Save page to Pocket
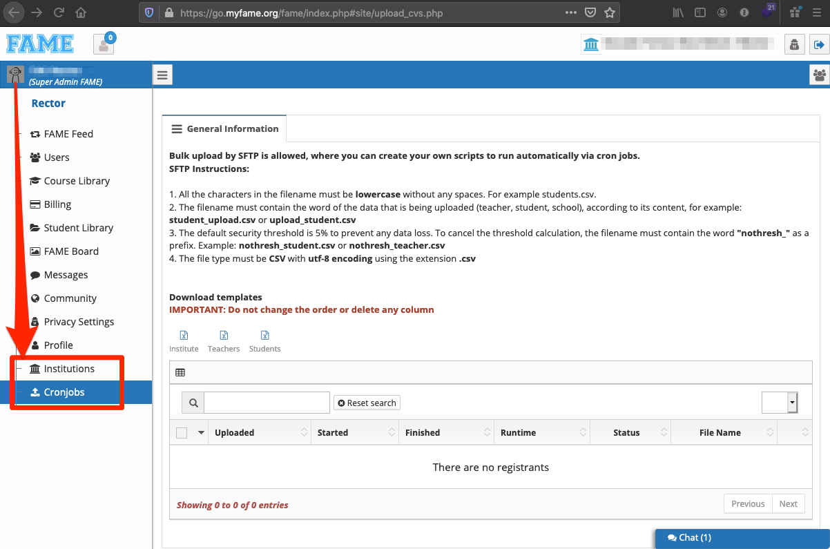Image resolution: width=830 pixels, height=549 pixels. (x=590, y=12)
